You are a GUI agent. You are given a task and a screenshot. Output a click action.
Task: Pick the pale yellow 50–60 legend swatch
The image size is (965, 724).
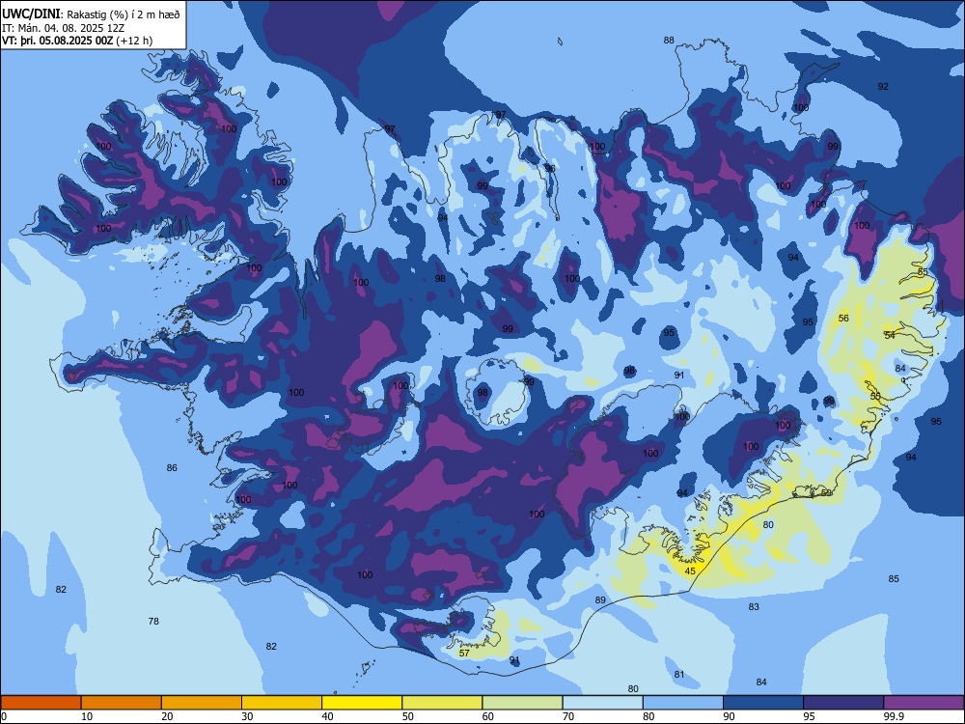442,703
